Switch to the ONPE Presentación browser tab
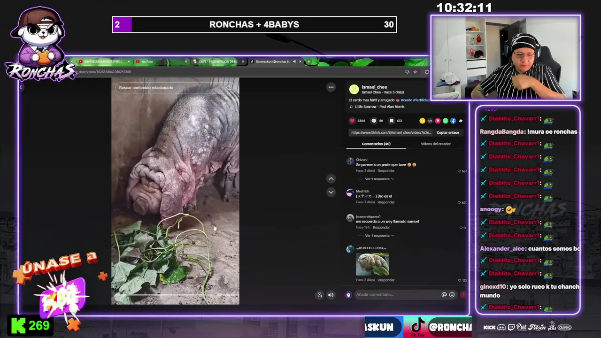Image resolution: width=601 pixels, height=338 pixels. pos(219,61)
